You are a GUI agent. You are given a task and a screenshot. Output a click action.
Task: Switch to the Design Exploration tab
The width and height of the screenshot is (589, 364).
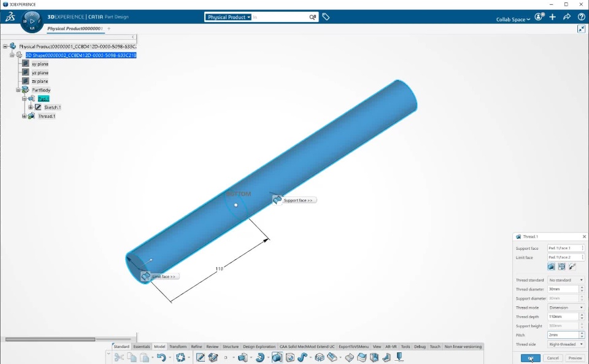259,346
